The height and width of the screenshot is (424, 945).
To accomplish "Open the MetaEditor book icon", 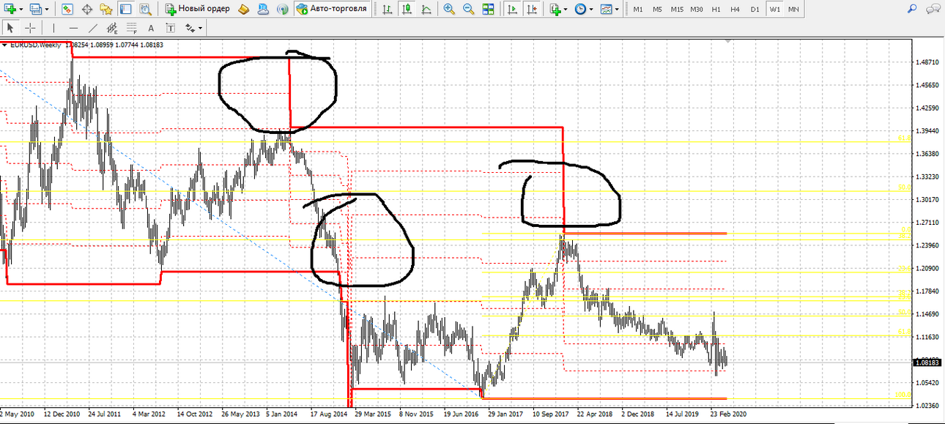I will 245,9.
